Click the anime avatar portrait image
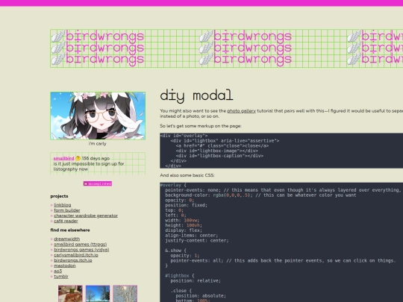The height and width of the screenshot is (302, 403). [x=98, y=116]
